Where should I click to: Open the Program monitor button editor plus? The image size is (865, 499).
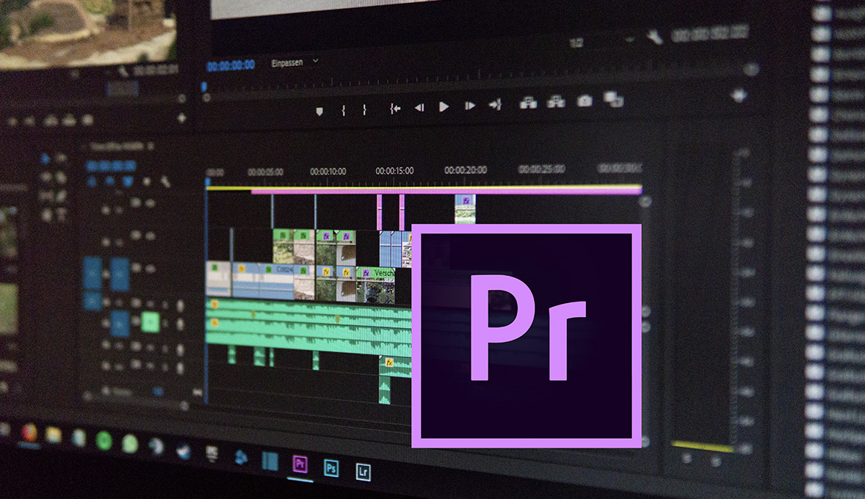(x=739, y=95)
